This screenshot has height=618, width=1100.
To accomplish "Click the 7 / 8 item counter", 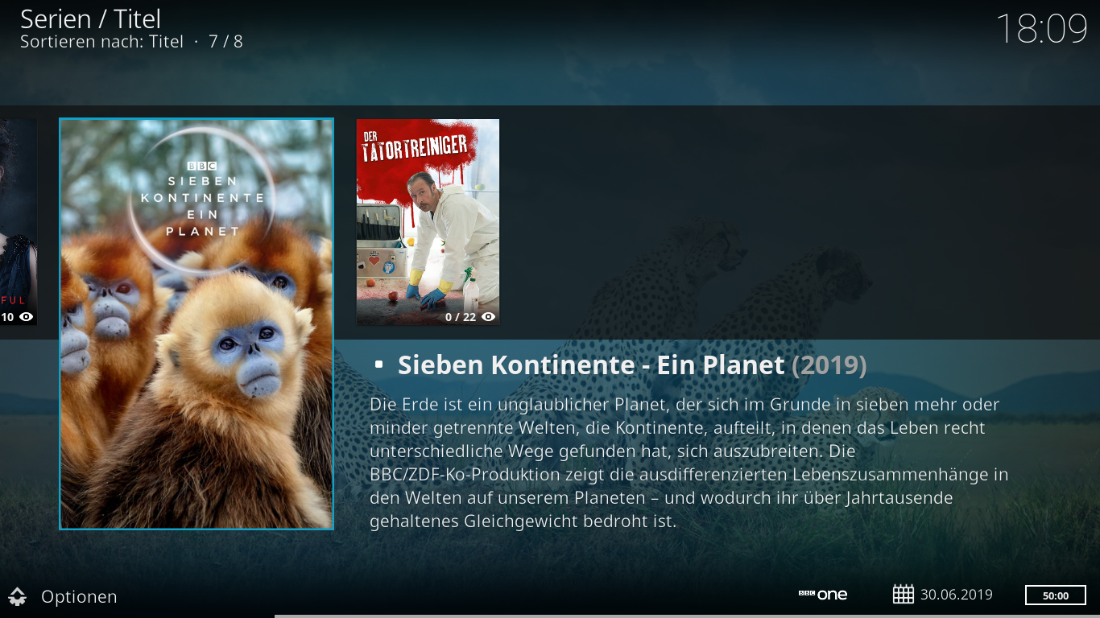I will click(225, 41).
